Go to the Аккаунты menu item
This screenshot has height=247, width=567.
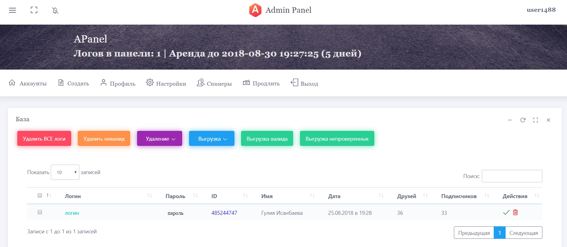click(x=28, y=83)
